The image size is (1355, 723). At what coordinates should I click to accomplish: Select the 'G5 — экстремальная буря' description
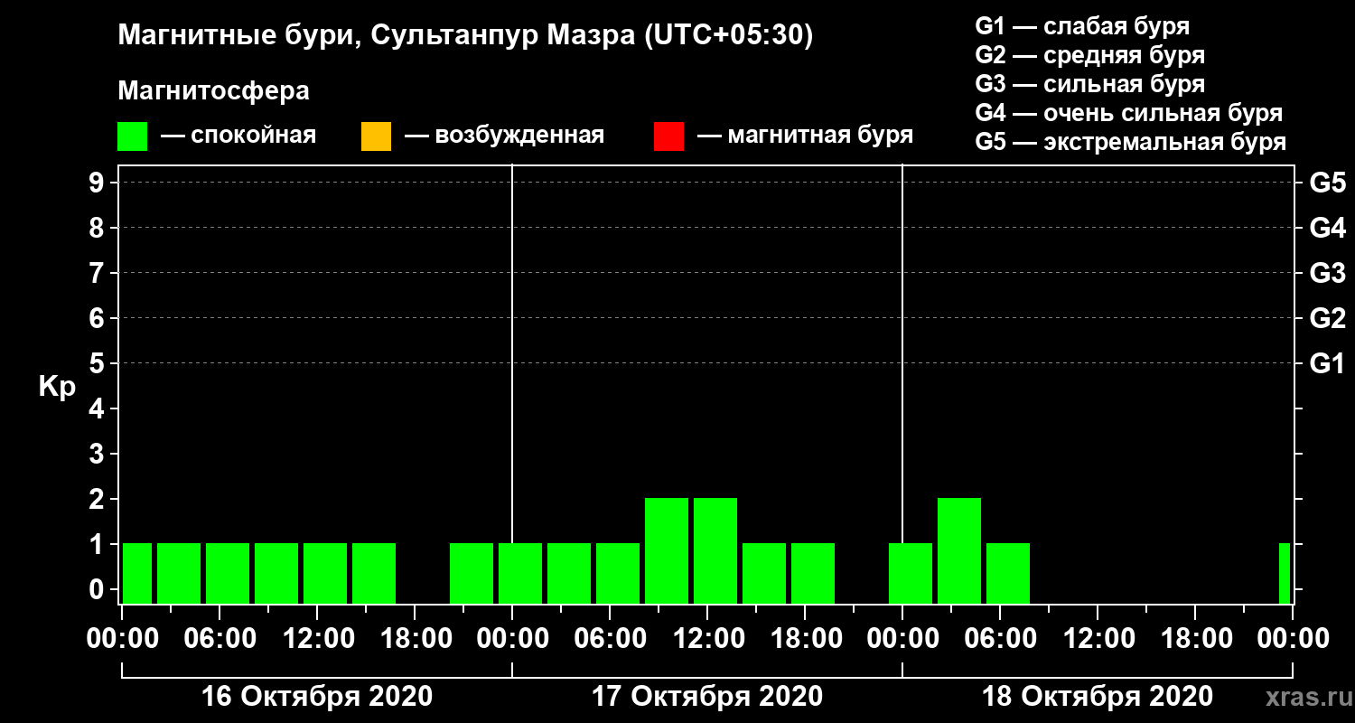click(x=1131, y=142)
